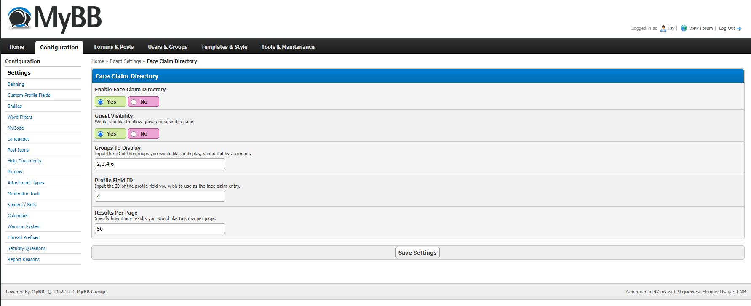Click the globe icon beside View Forum
Image resolution: width=751 pixels, height=306 pixels.
684,28
